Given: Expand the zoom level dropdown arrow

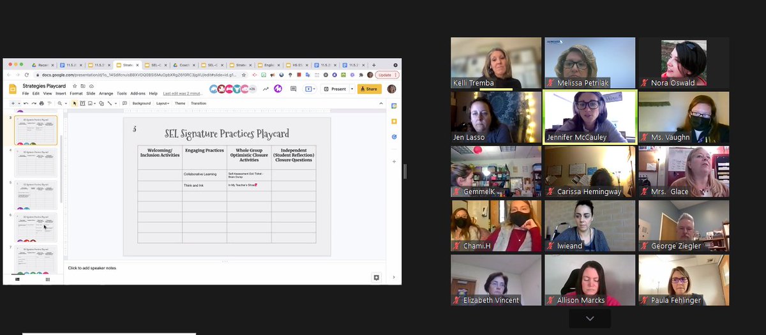Looking at the screenshot, I should coord(66,103).
